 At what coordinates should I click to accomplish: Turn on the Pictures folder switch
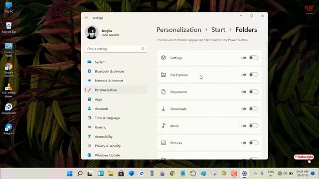click(x=254, y=143)
